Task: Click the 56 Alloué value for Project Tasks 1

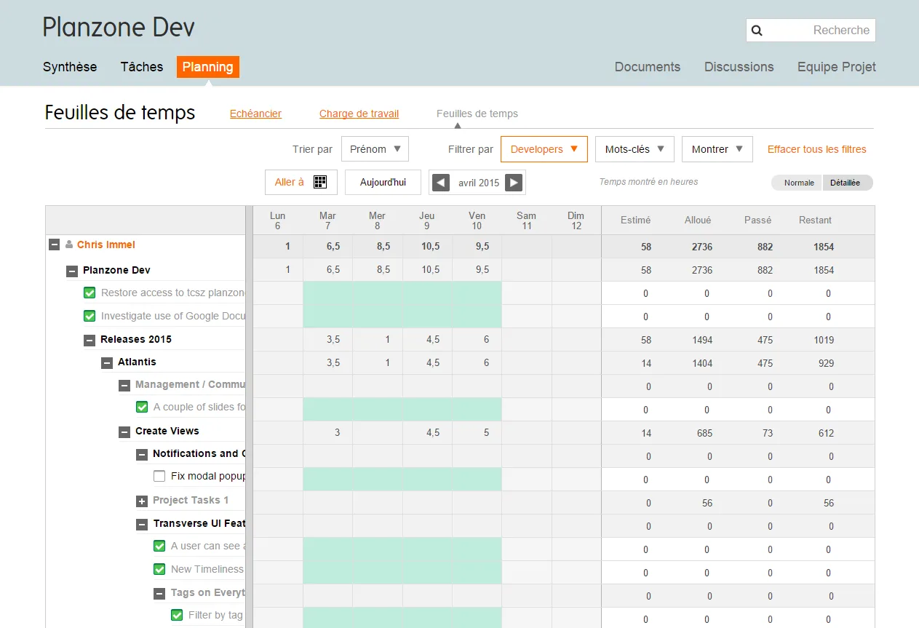Action: 707,503
